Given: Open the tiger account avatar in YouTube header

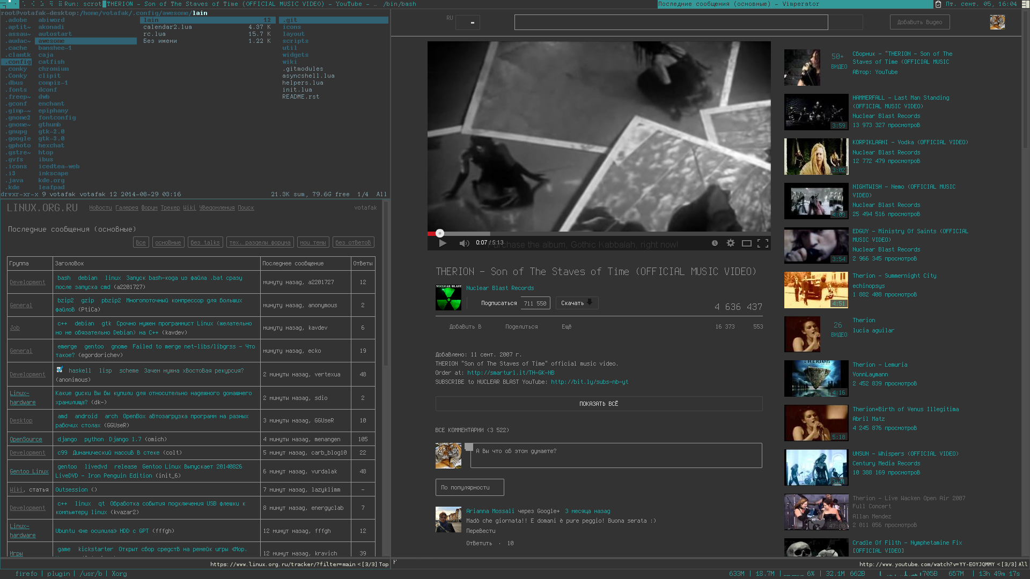Looking at the screenshot, I should click(997, 22).
